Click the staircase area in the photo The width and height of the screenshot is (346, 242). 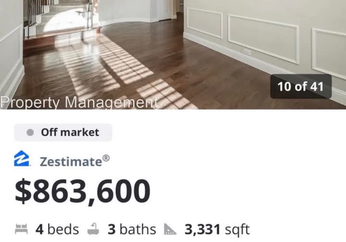pos(59,18)
